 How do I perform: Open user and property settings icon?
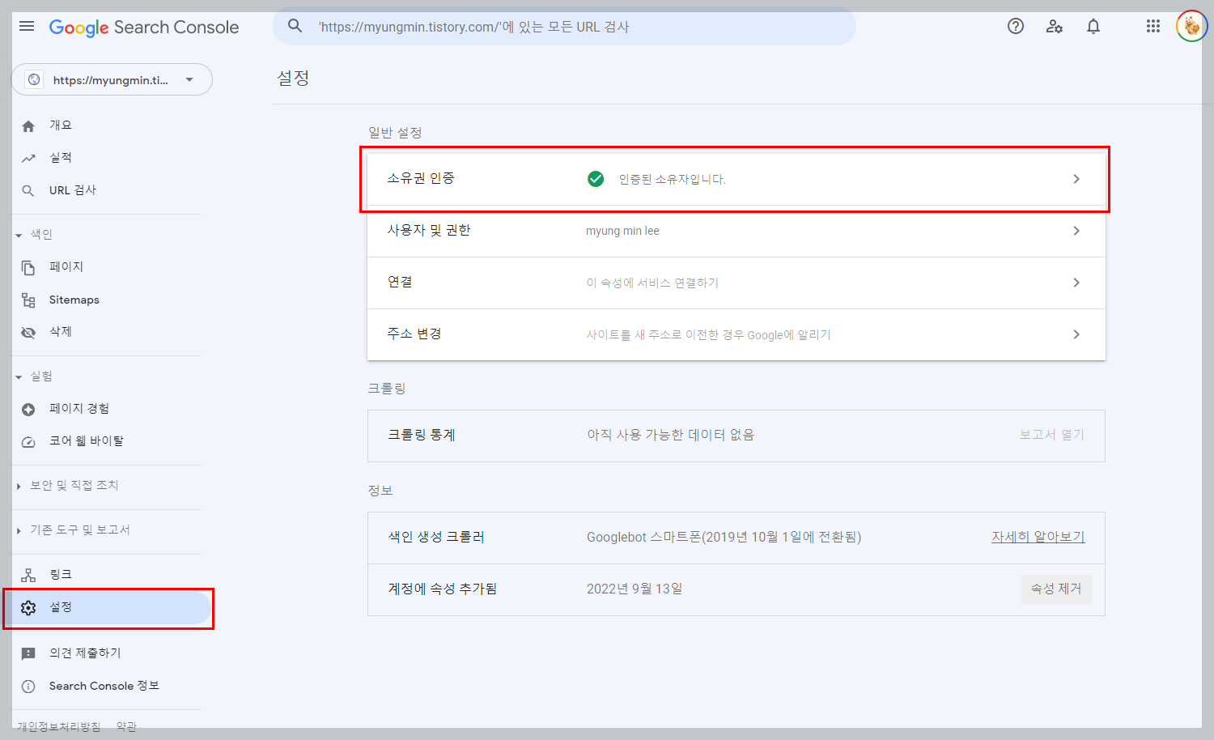(x=1055, y=26)
